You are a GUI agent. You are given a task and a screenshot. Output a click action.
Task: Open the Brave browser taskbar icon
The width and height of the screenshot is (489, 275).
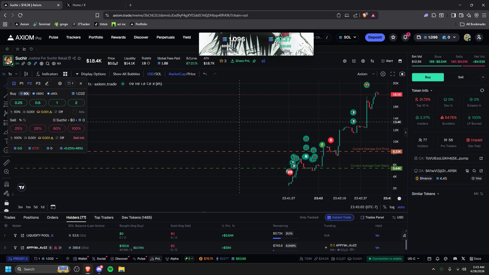coord(88,269)
